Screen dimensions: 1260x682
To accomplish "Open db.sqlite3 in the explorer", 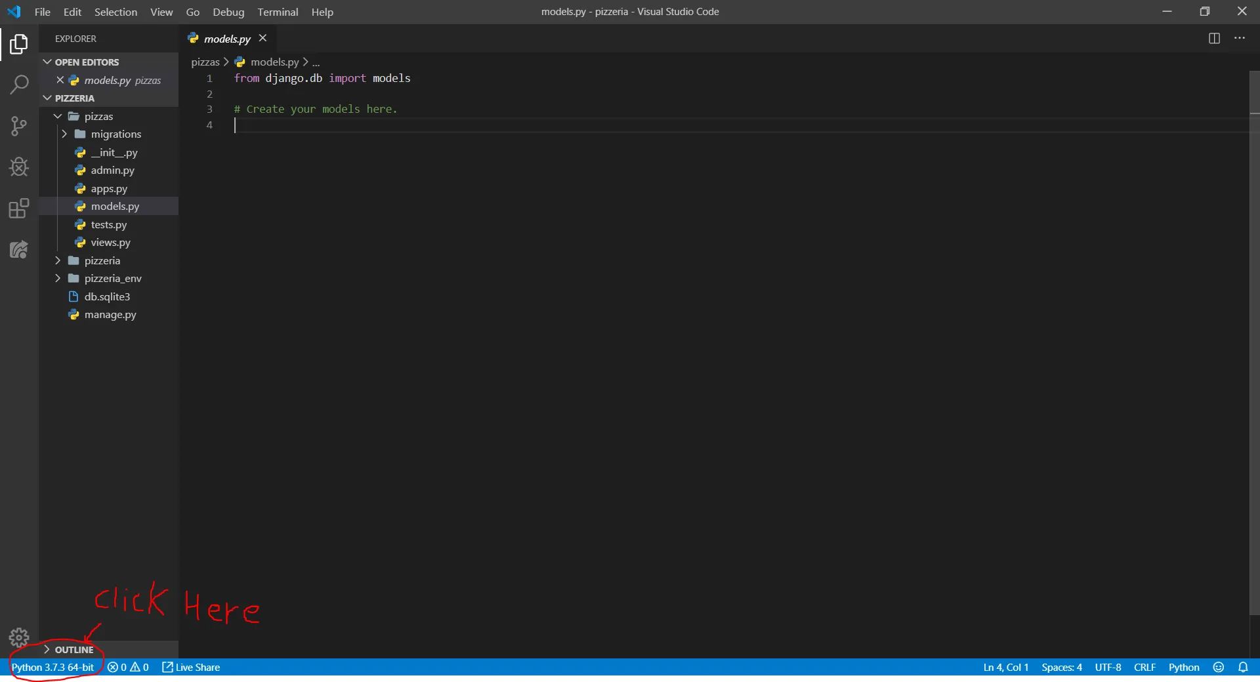I will point(109,296).
